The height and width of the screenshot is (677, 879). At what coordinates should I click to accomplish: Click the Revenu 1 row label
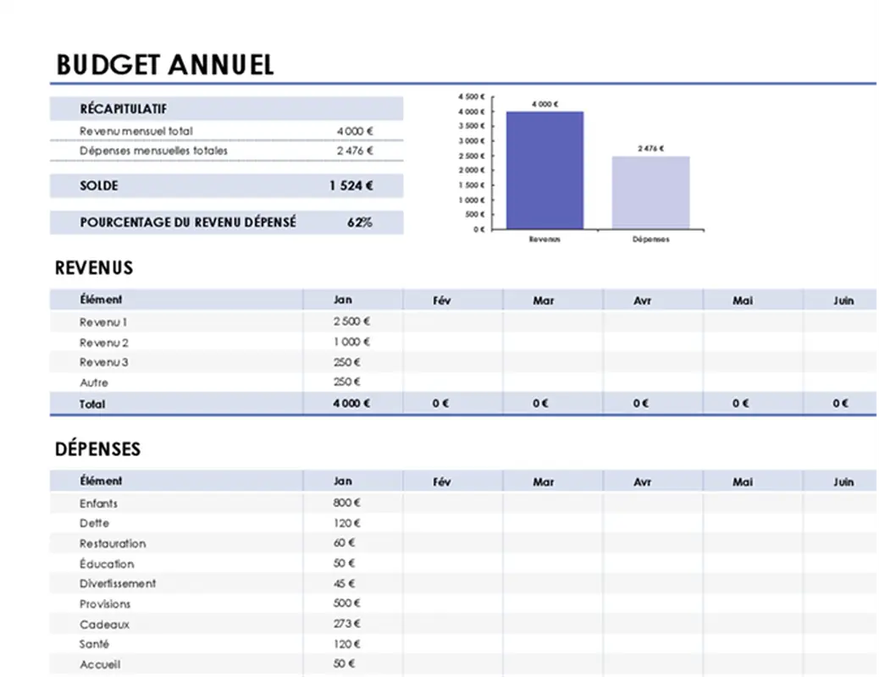pyautogui.click(x=103, y=322)
